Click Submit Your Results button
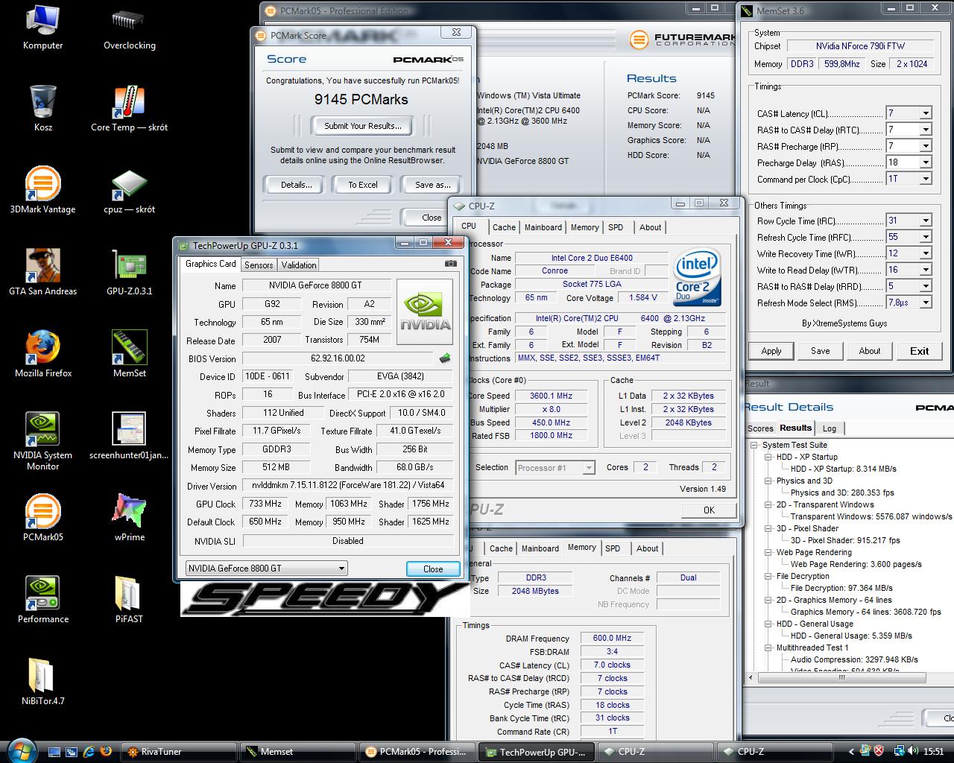 (363, 126)
